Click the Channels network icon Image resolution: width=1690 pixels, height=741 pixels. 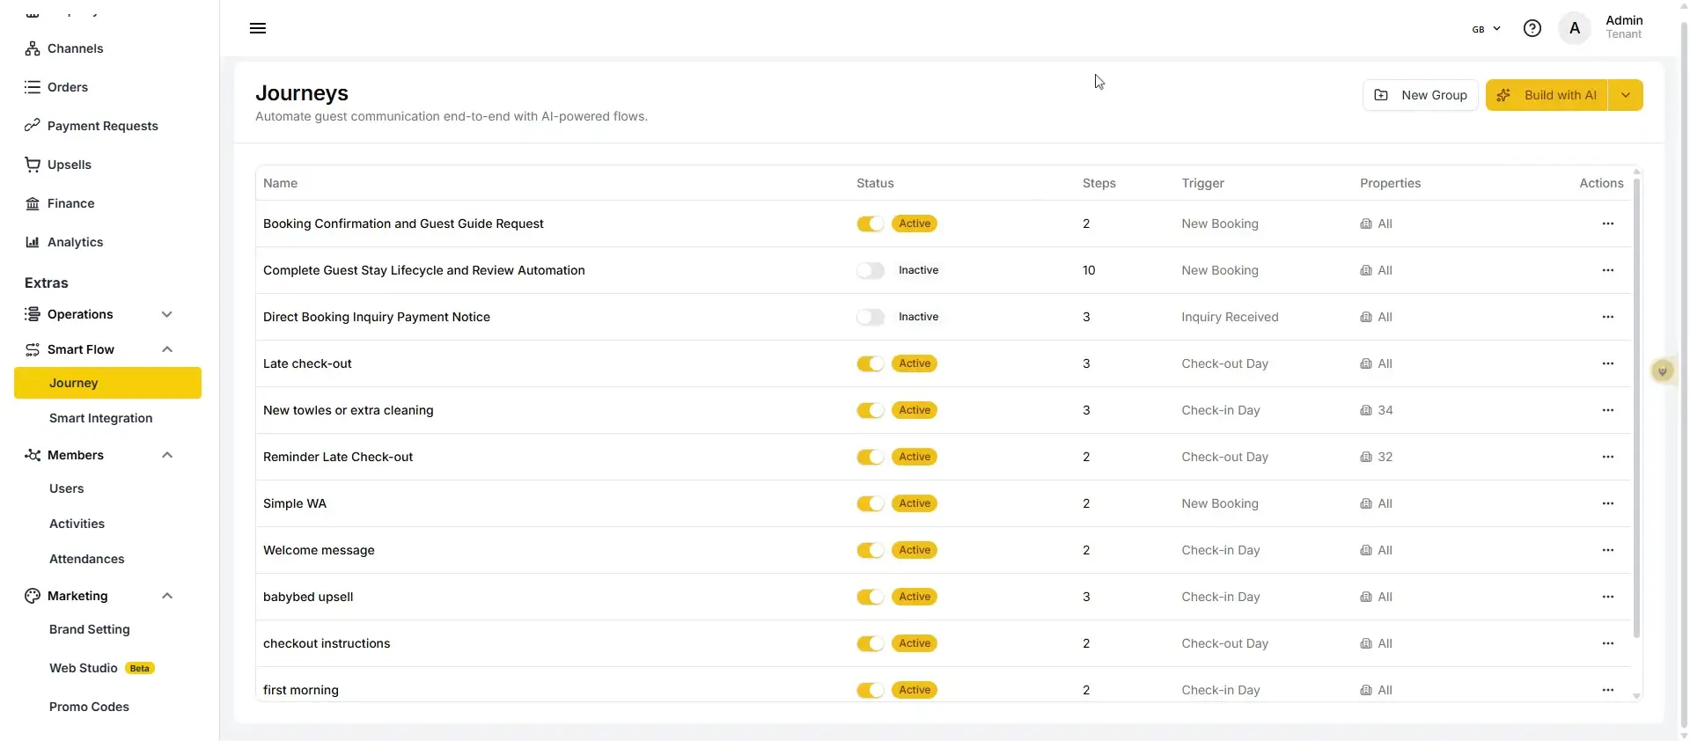point(33,48)
